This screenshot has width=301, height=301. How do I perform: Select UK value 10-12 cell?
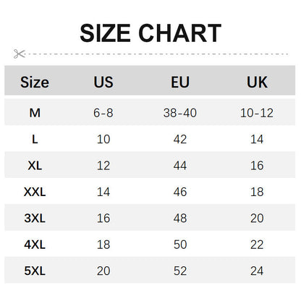pyautogui.click(x=257, y=113)
